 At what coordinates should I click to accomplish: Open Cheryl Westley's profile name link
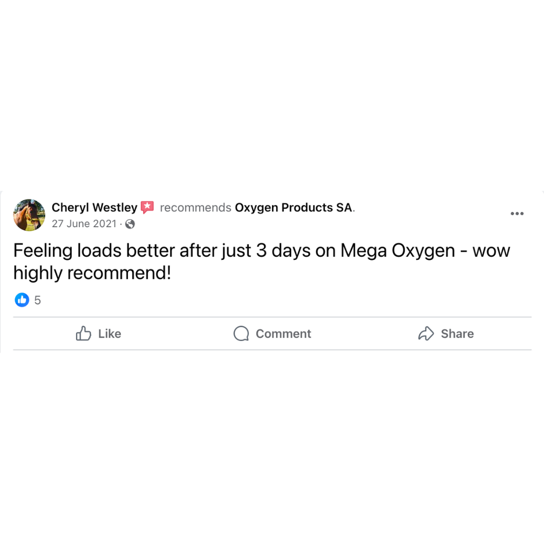[x=94, y=207]
